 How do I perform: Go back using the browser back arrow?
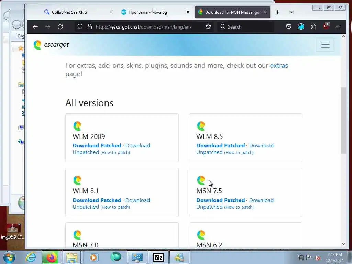(x=35, y=27)
